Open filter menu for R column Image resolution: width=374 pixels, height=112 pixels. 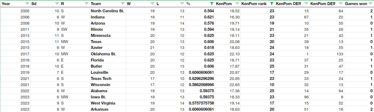(86, 4)
